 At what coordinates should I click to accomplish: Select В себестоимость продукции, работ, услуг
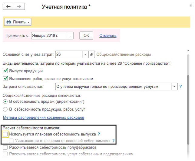tap(5, 109)
